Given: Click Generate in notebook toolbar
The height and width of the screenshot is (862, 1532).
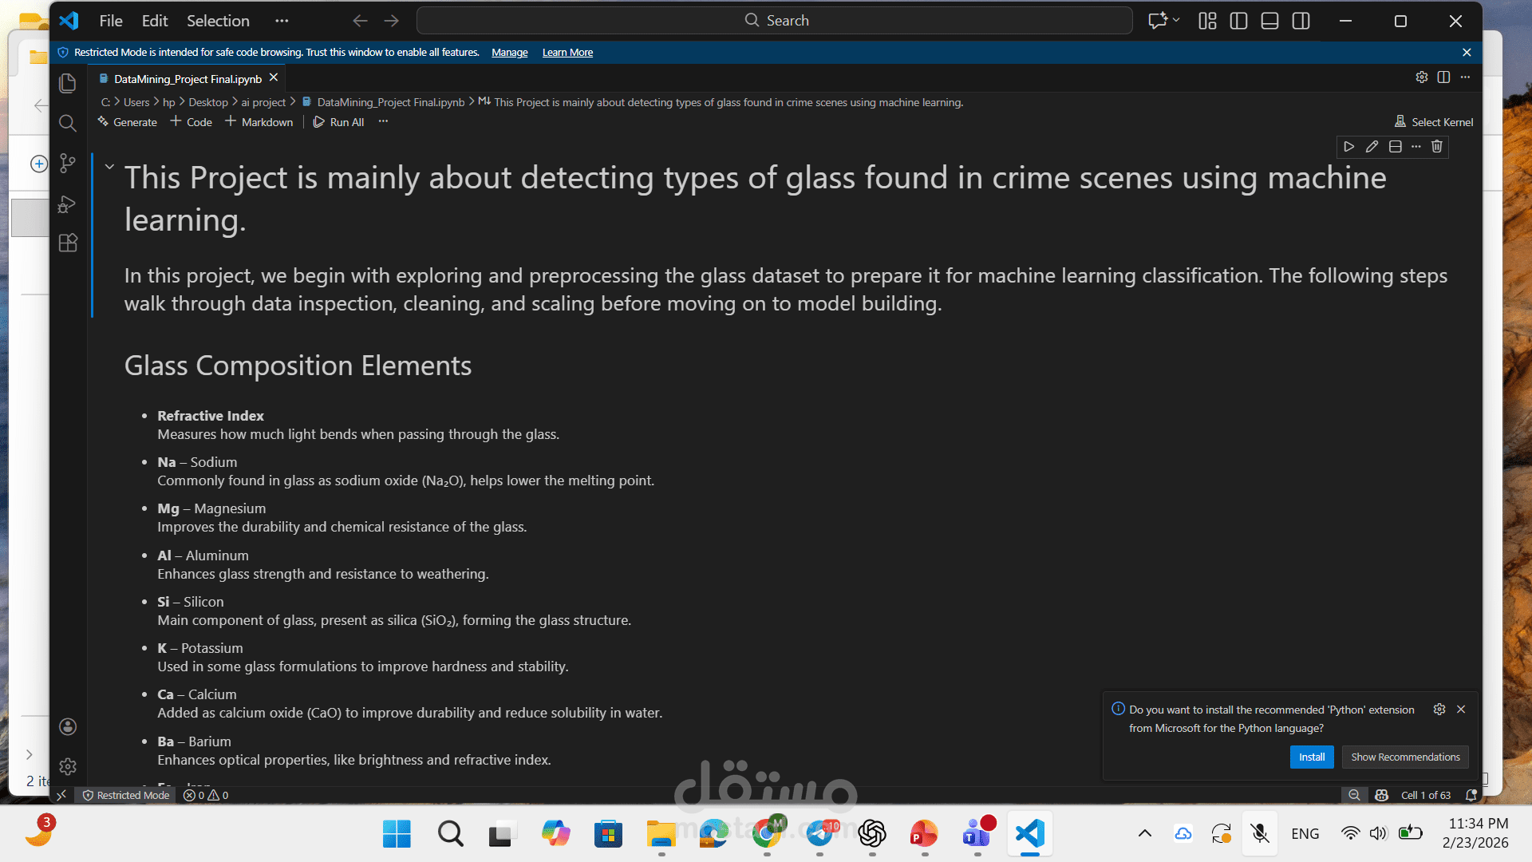Looking at the screenshot, I should click(x=127, y=122).
